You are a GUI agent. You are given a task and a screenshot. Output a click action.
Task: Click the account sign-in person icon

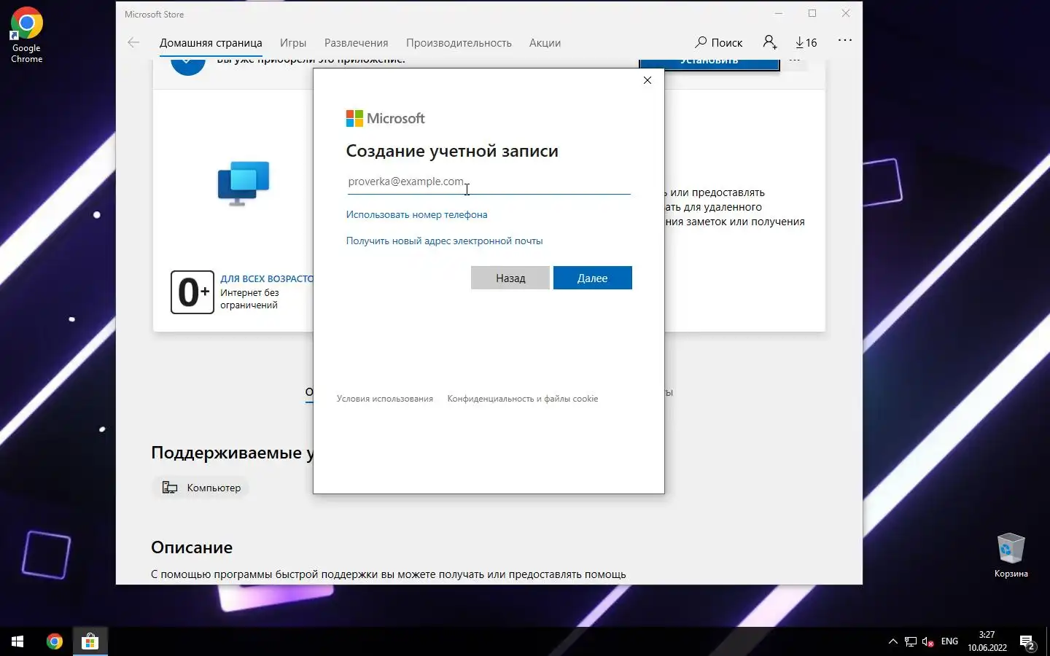coord(769,42)
